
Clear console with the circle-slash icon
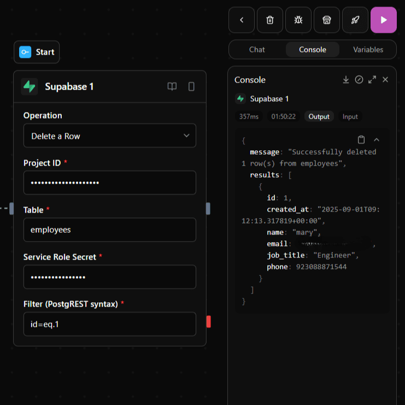(x=359, y=80)
